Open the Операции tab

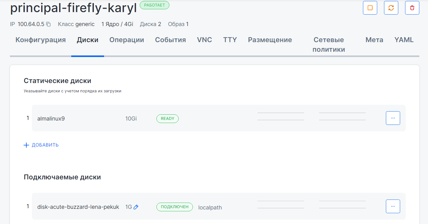[127, 40]
